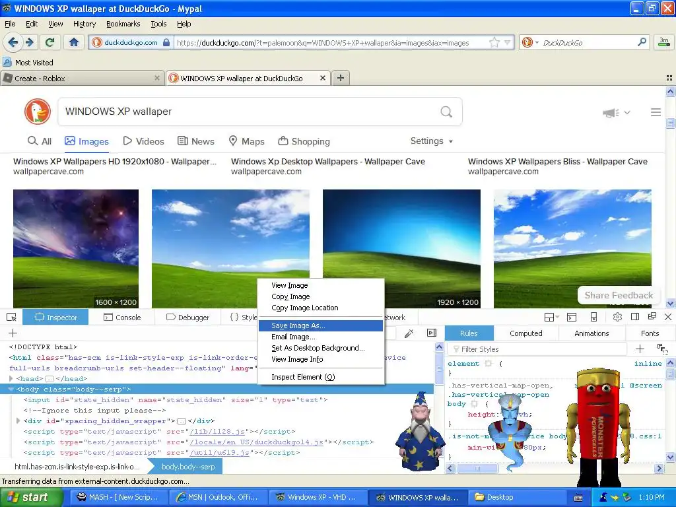The height and width of the screenshot is (507, 676).
Task: Go back with the browser Back arrow
Action: (x=13, y=42)
